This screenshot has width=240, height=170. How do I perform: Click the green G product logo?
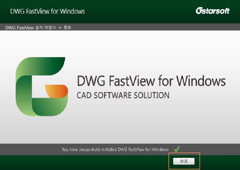click(x=42, y=86)
